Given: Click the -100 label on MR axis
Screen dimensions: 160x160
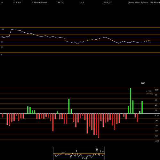Looking at the screenshot, I should [x=157, y=141].
